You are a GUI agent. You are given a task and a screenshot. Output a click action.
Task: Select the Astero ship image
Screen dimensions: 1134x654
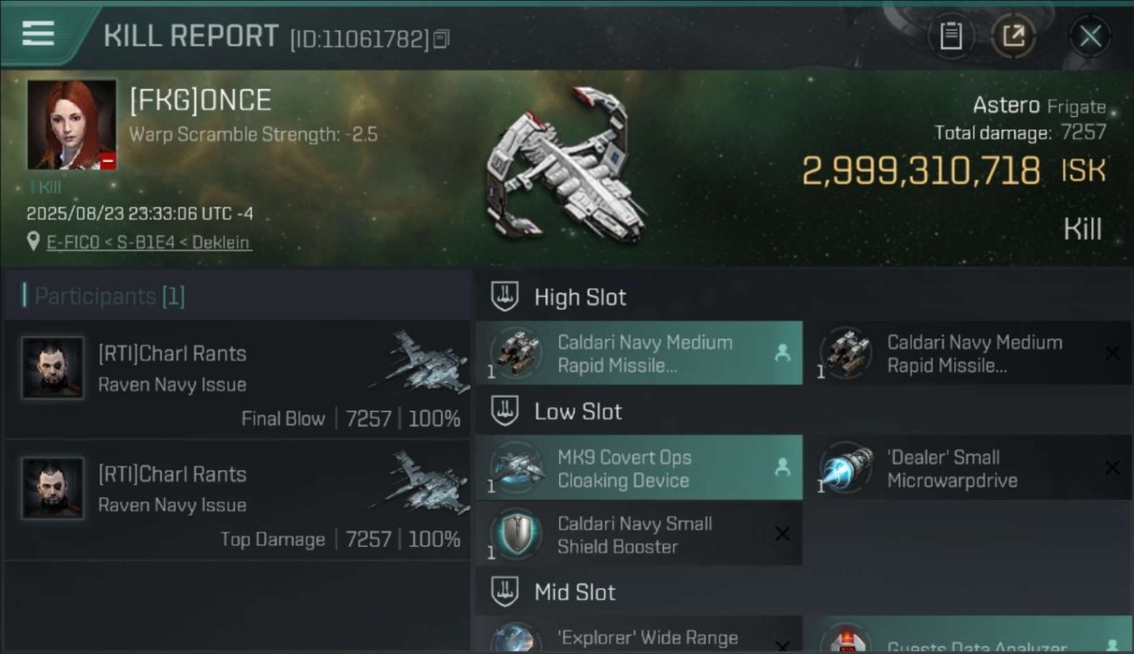[566, 164]
